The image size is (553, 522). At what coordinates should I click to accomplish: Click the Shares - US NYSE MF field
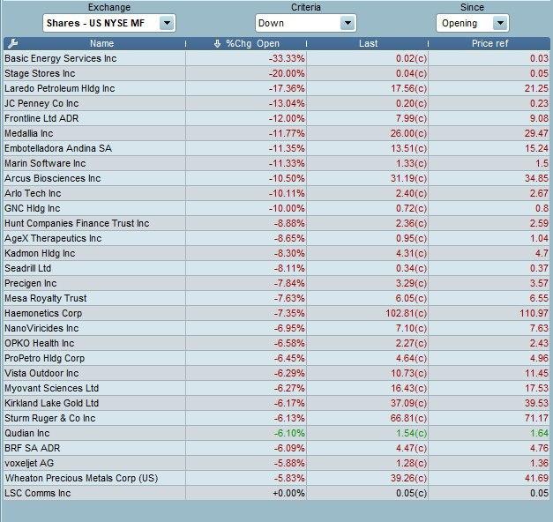coord(109,23)
